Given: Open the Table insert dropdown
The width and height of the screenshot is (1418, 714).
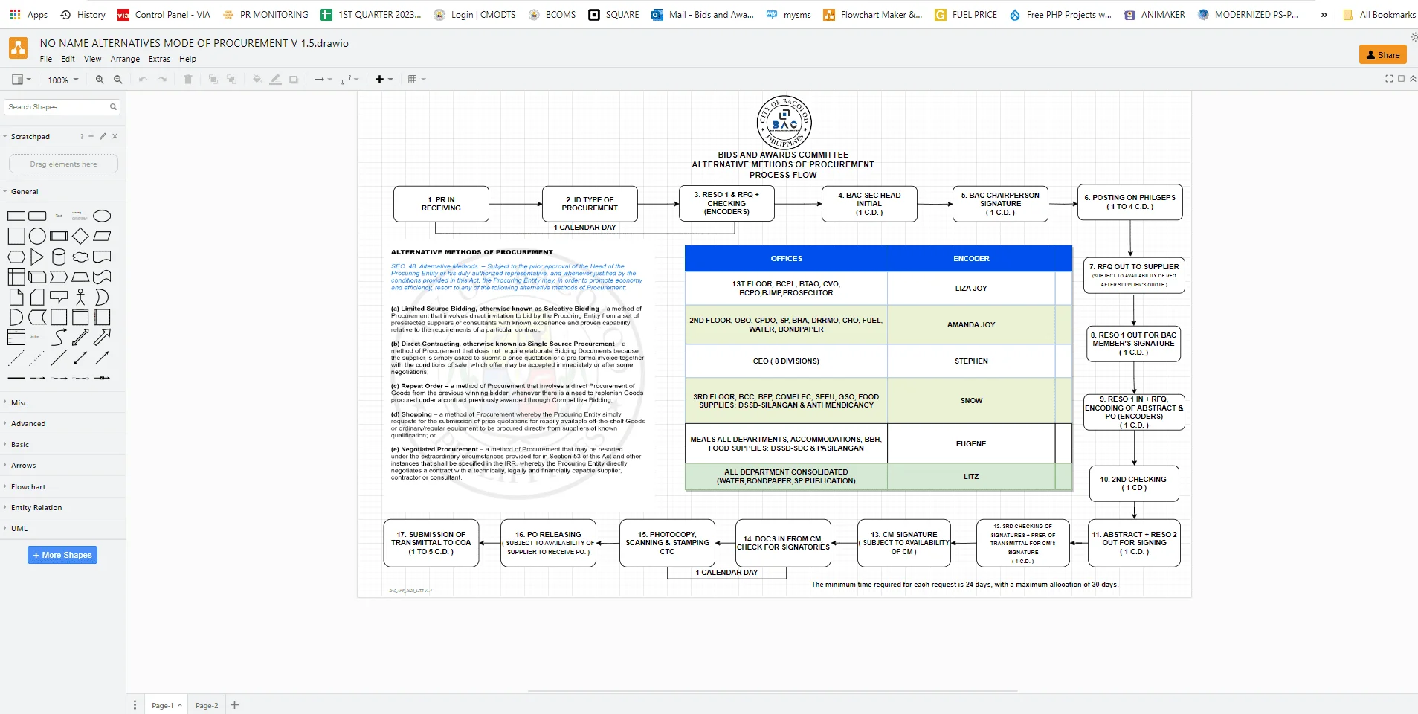Looking at the screenshot, I should click(x=416, y=80).
